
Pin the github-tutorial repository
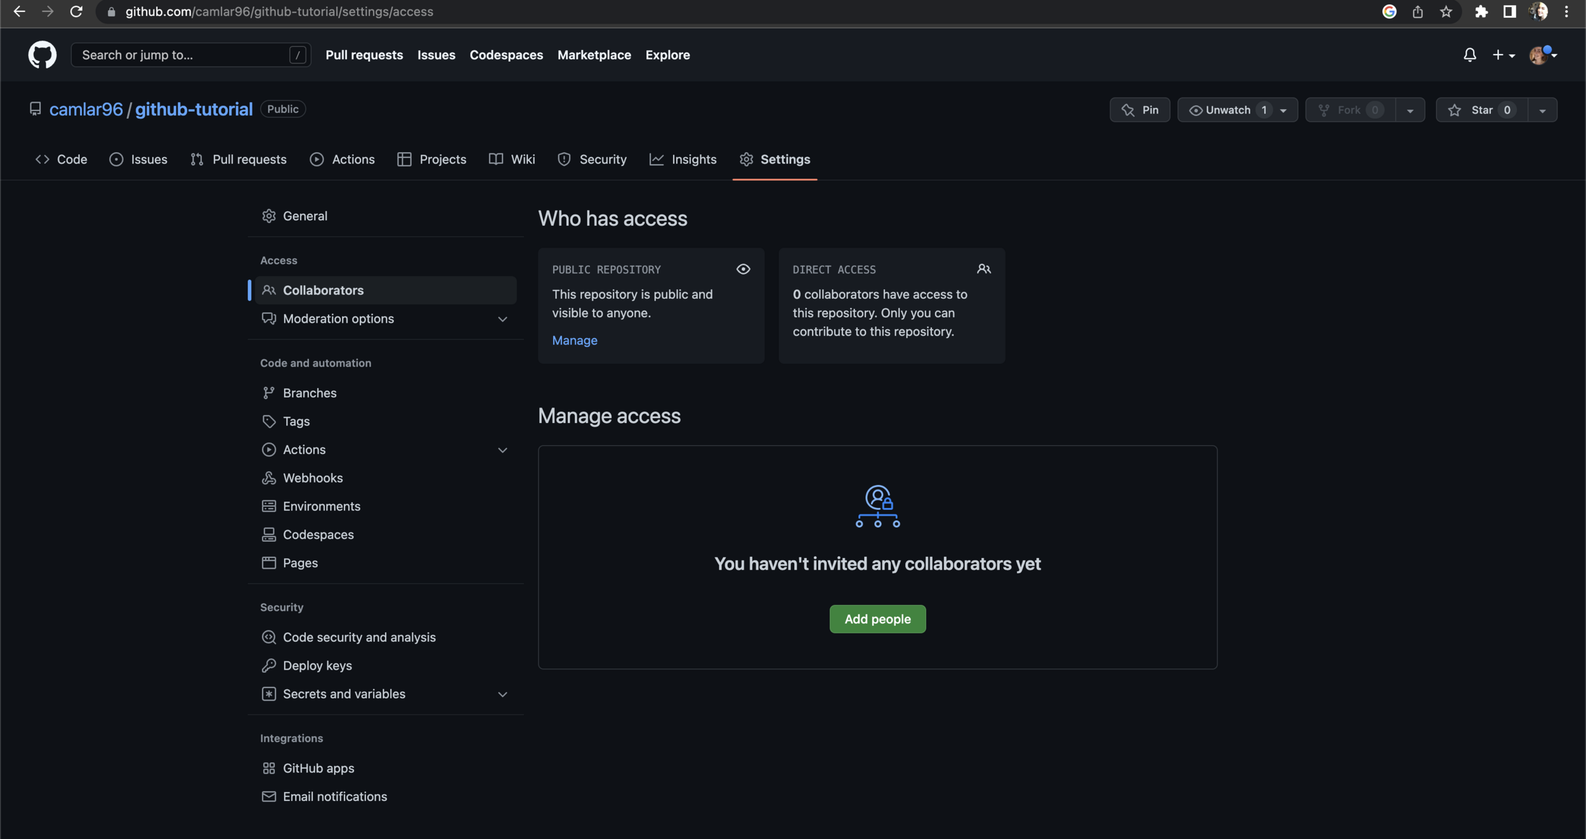coord(1139,110)
